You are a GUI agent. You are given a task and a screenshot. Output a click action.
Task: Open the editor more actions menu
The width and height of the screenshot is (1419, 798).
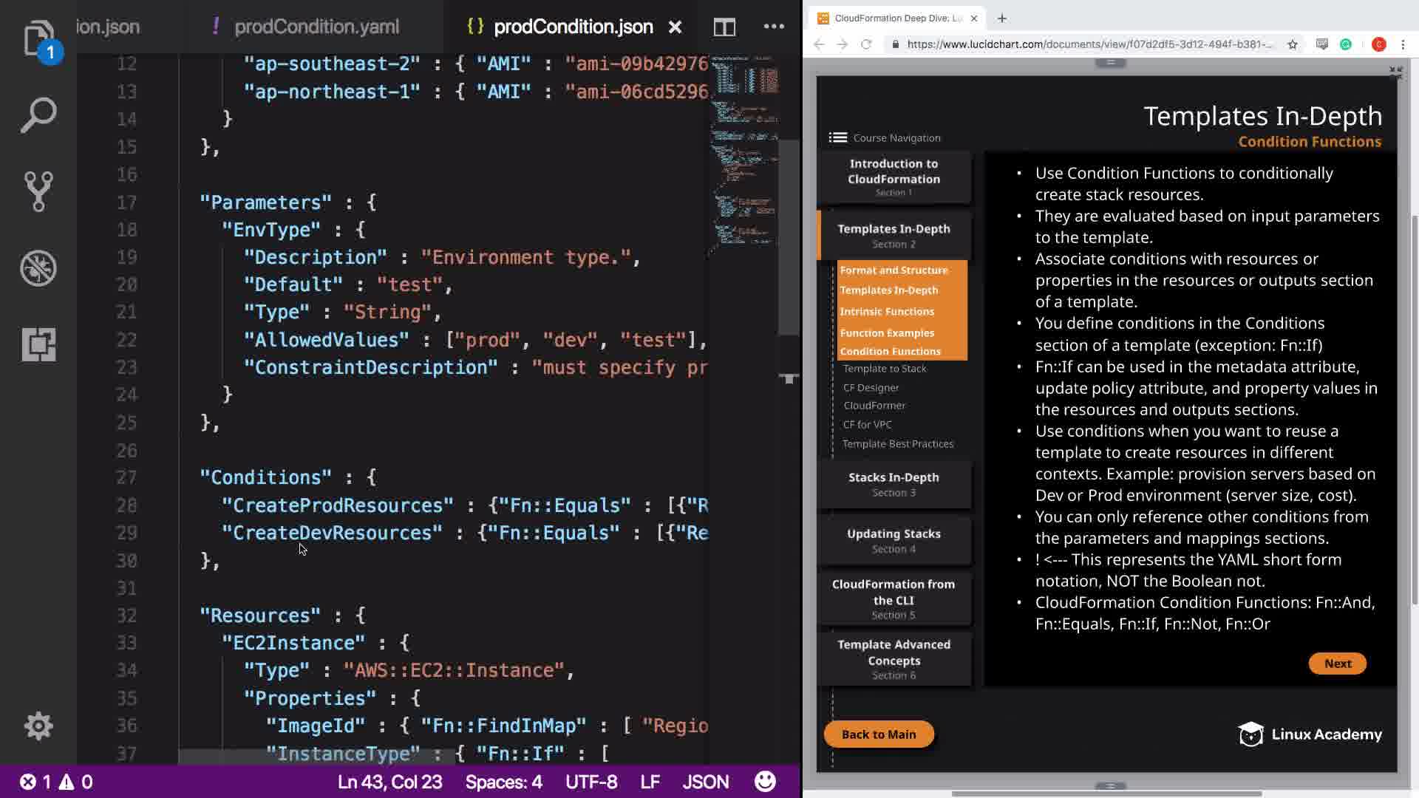[x=774, y=27]
